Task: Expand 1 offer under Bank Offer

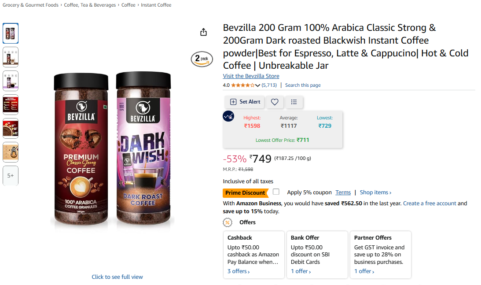Action: point(301,271)
